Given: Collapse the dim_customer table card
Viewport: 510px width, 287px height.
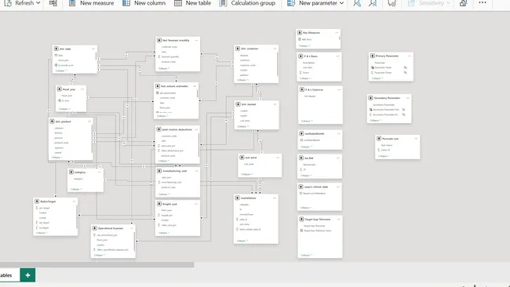Looking at the screenshot, I should click(242, 80).
